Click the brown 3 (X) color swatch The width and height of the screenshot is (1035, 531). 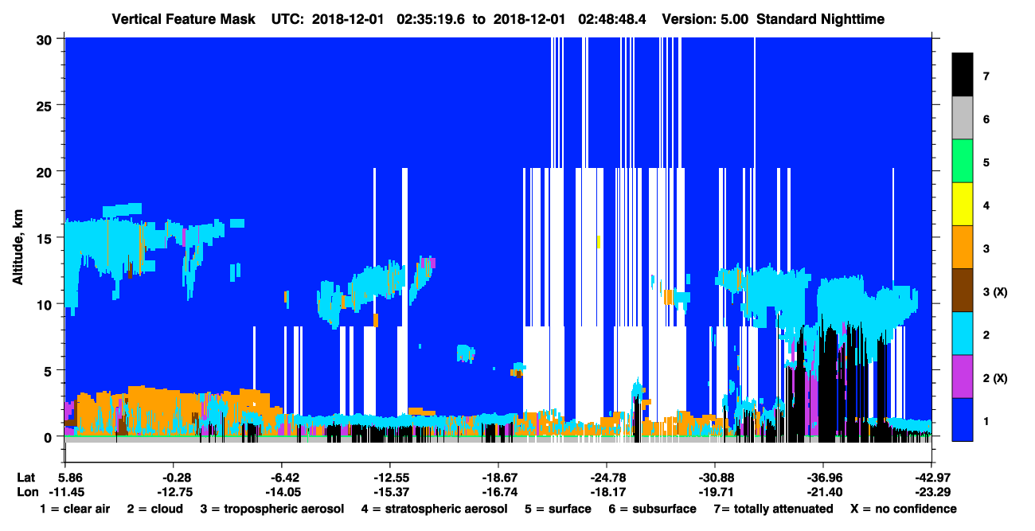pyautogui.click(x=963, y=291)
